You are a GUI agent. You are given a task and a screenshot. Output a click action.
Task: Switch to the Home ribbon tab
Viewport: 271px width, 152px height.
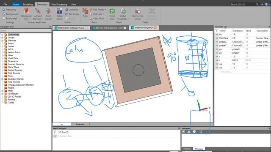[16, 4]
